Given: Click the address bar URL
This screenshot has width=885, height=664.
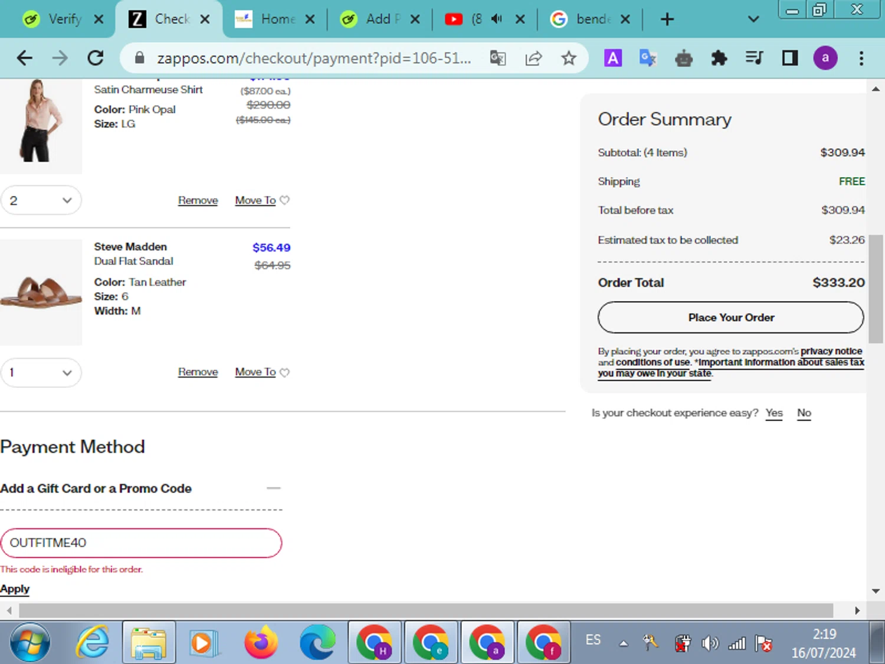Looking at the screenshot, I should click(314, 58).
